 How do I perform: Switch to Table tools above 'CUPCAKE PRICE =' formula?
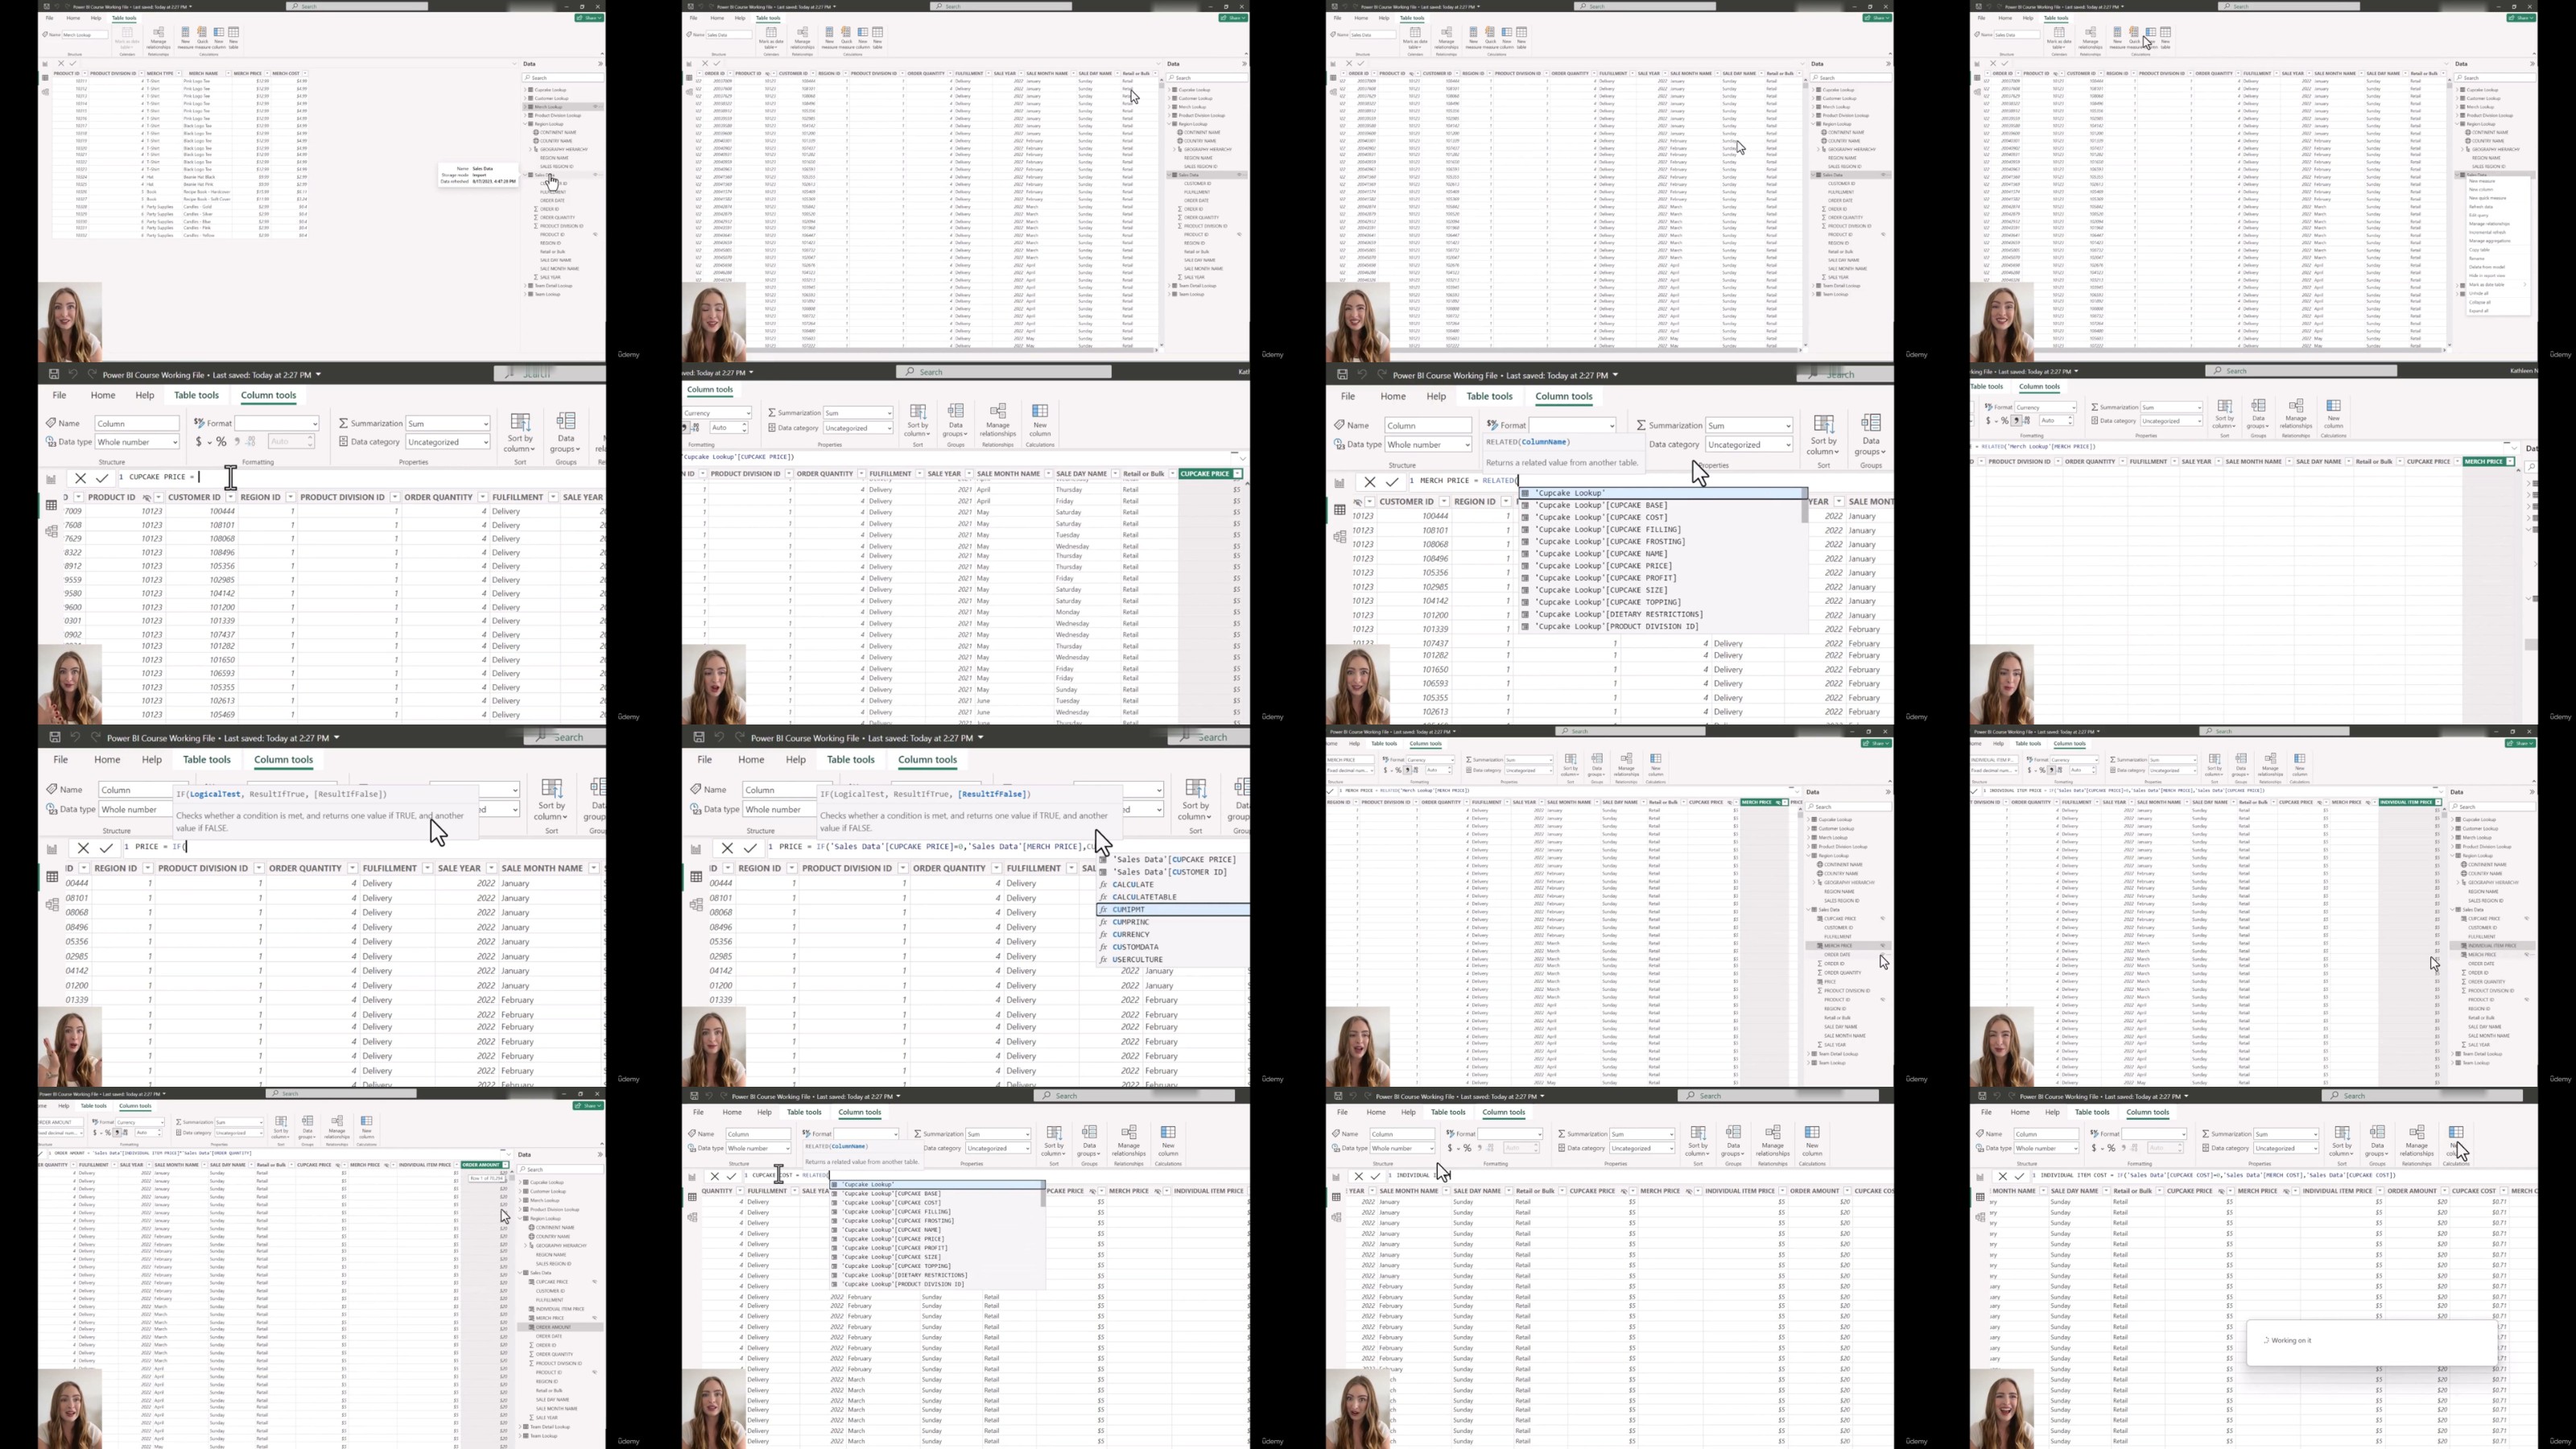tap(196, 396)
